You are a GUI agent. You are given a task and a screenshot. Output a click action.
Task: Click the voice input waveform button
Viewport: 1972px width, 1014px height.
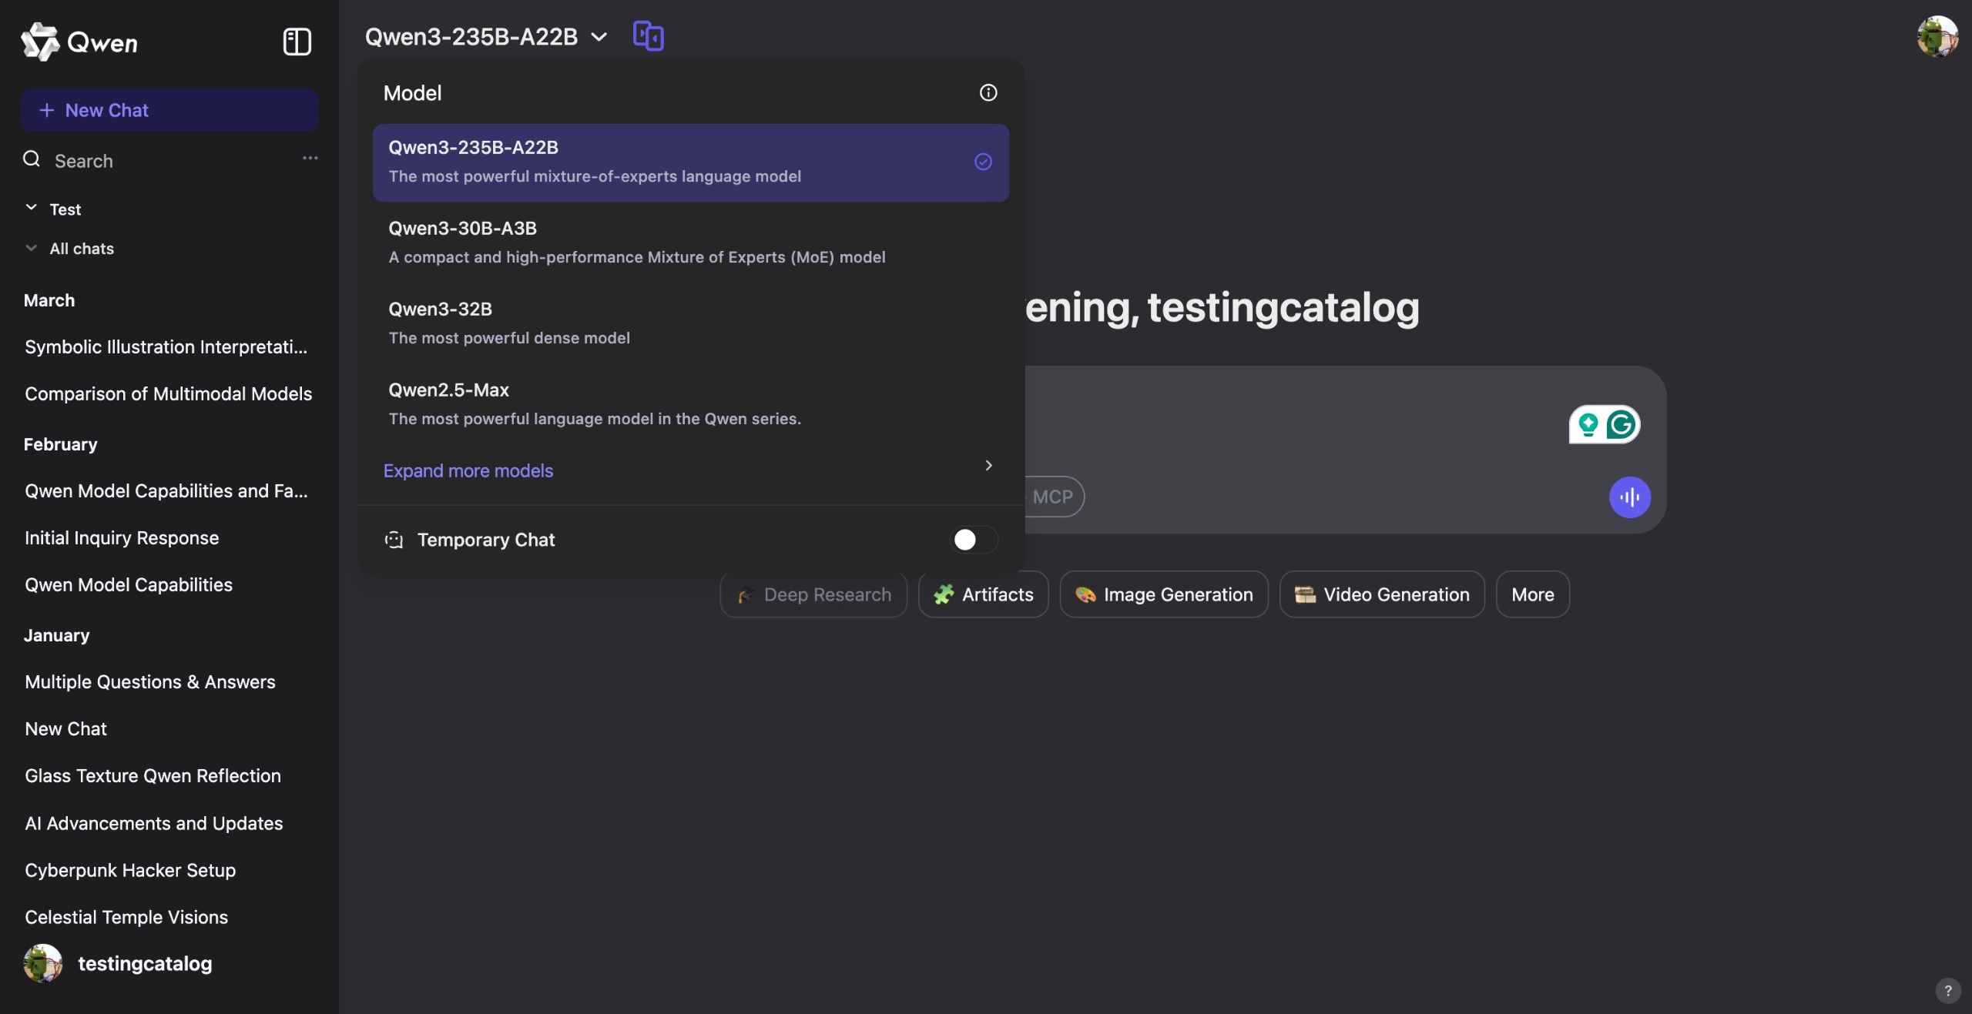tap(1629, 497)
